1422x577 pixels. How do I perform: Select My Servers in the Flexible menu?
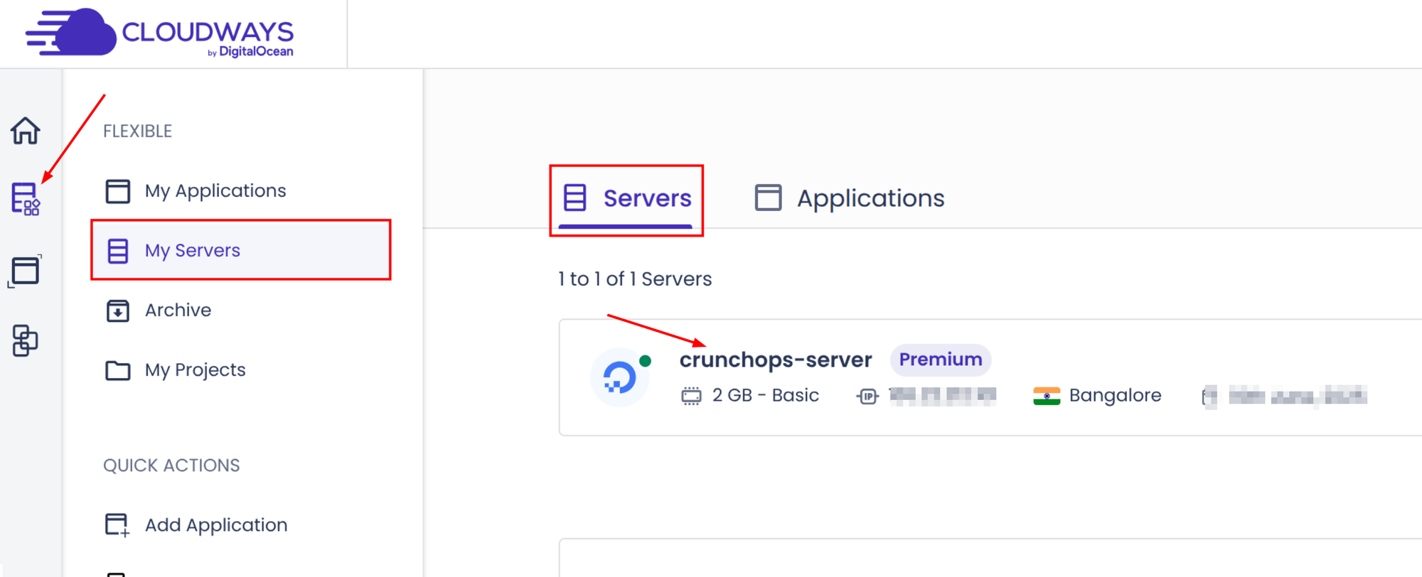point(193,251)
